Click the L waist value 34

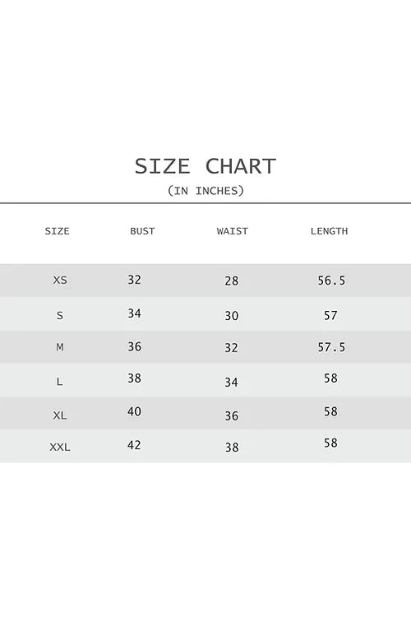[231, 382]
